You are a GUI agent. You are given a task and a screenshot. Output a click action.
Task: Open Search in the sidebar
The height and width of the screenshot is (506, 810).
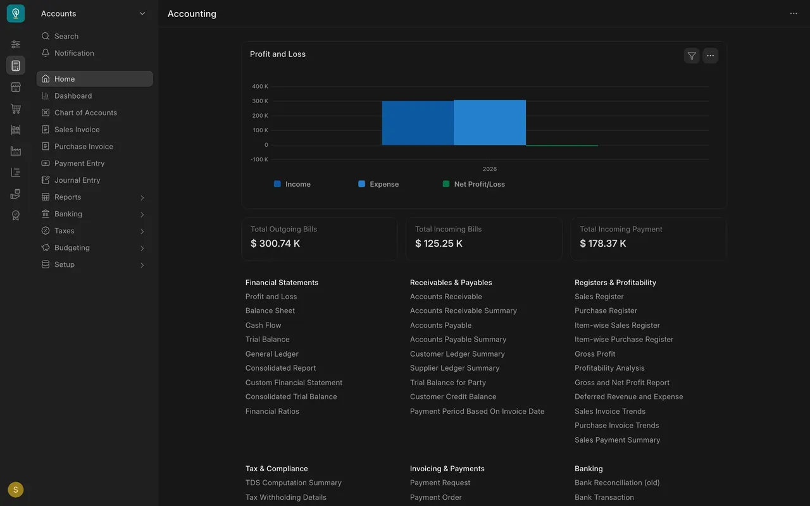pos(95,36)
